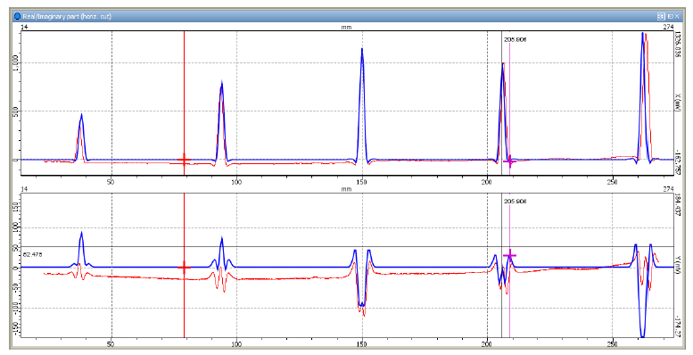The width and height of the screenshot is (693, 355).
Task: Click the Real/Imaginary part (horiz. cut) title
Action: [x=67, y=16]
